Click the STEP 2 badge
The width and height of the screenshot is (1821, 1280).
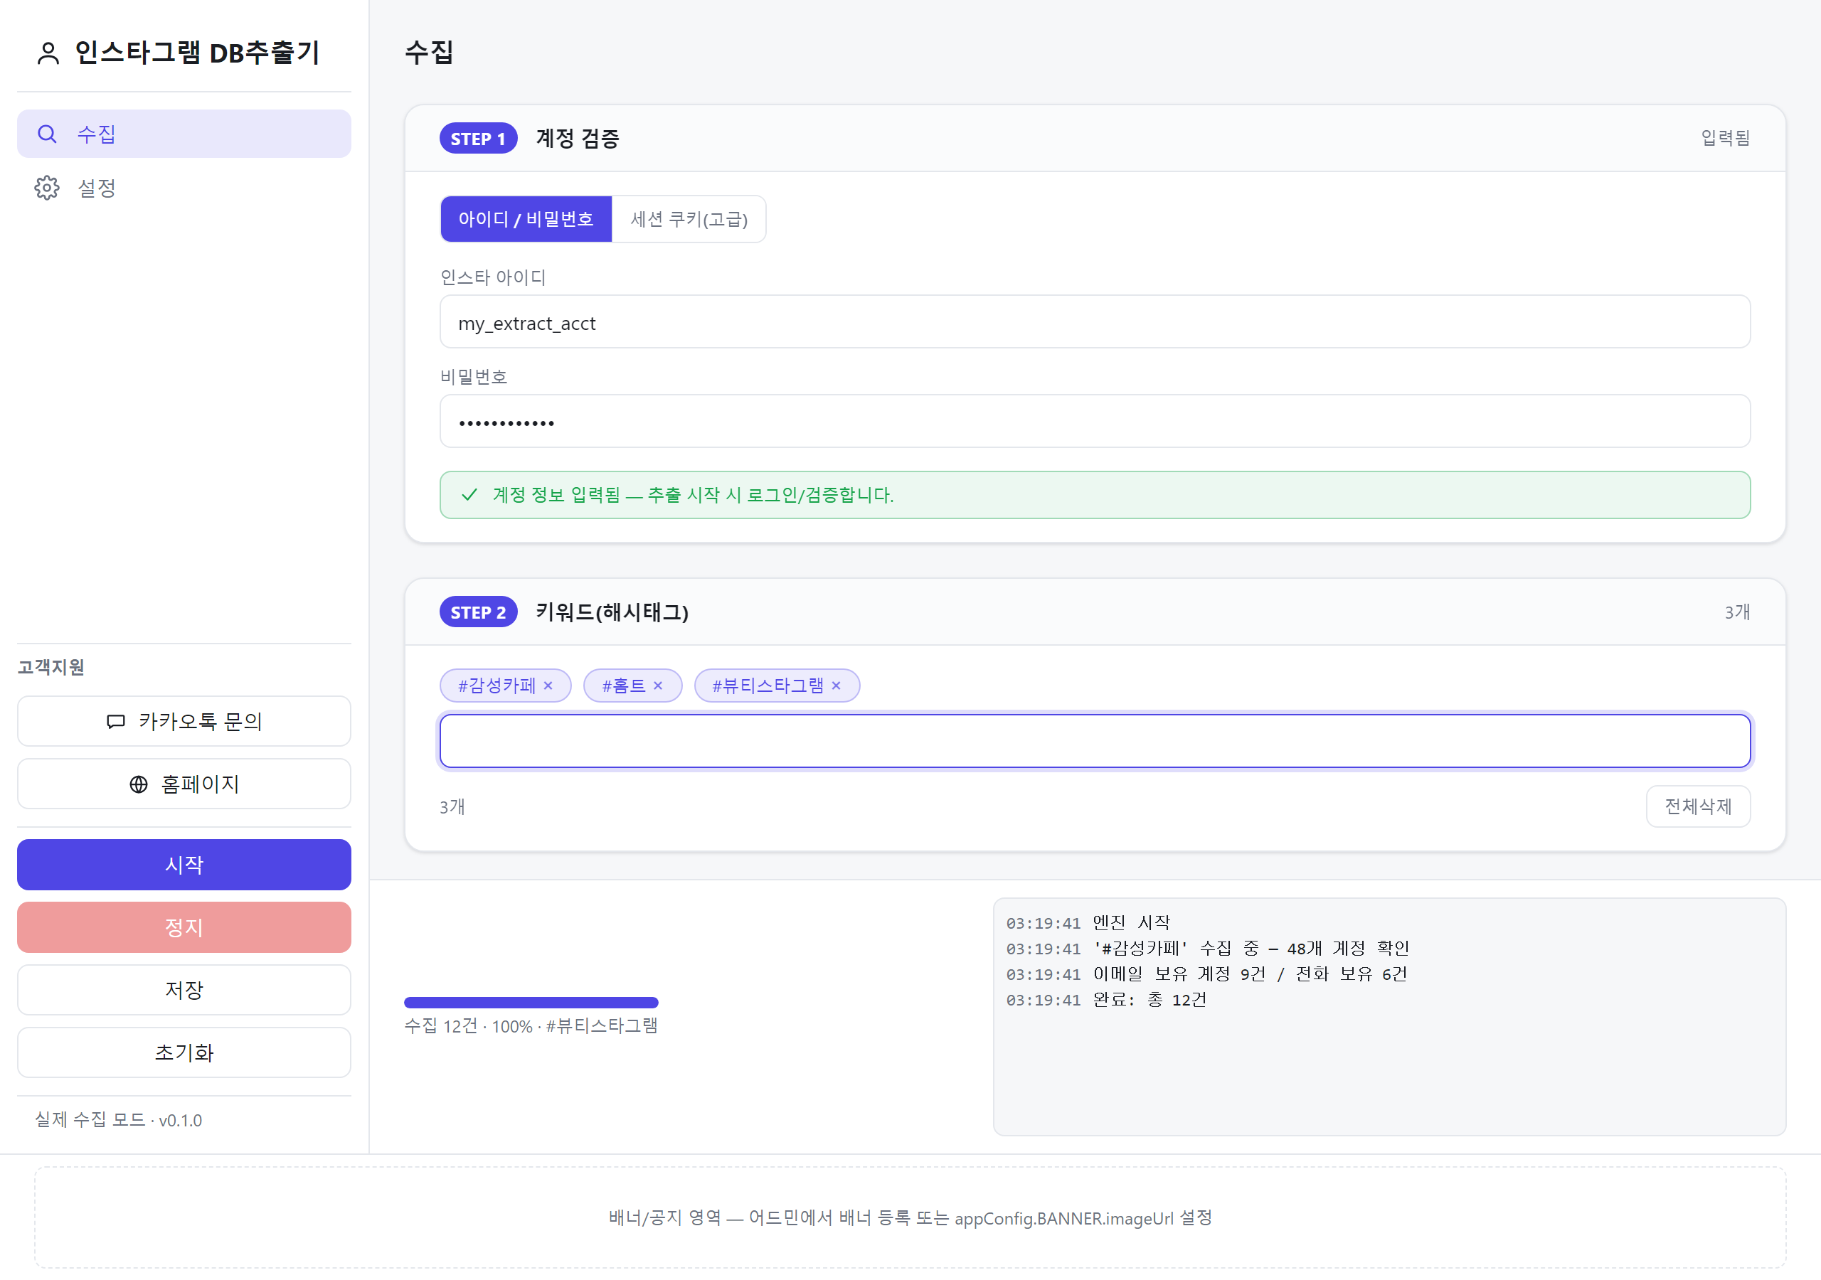(x=478, y=612)
